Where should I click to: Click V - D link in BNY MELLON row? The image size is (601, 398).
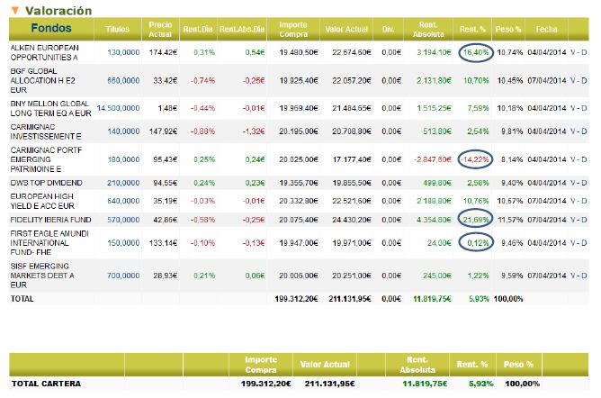[x=579, y=108]
